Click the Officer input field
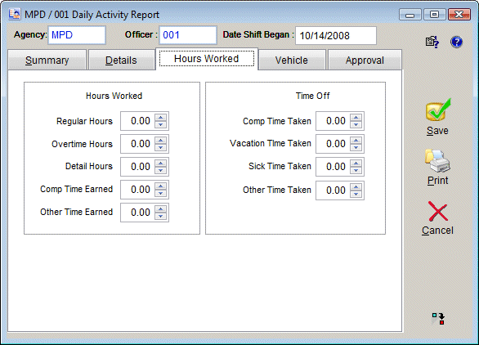This screenshot has width=479, height=345. (x=188, y=35)
